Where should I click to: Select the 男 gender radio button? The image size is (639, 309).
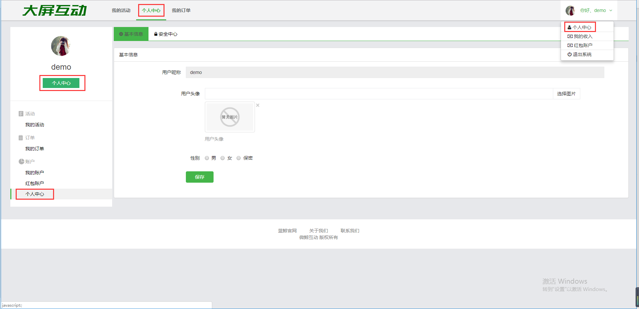click(x=207, y=158)
